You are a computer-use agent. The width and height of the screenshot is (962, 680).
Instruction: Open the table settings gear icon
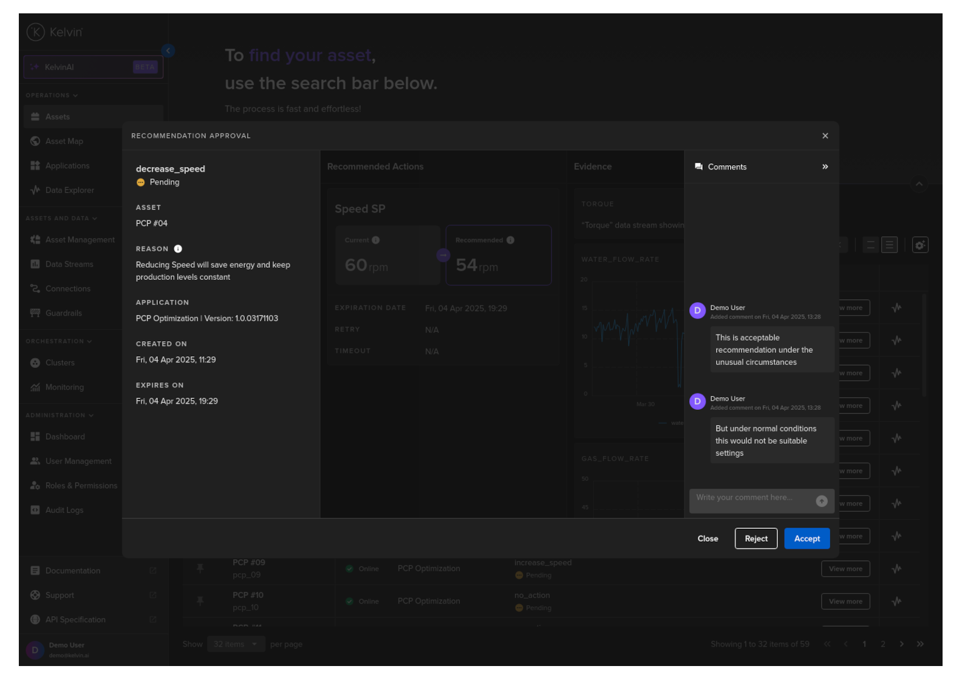pos(919,245)
